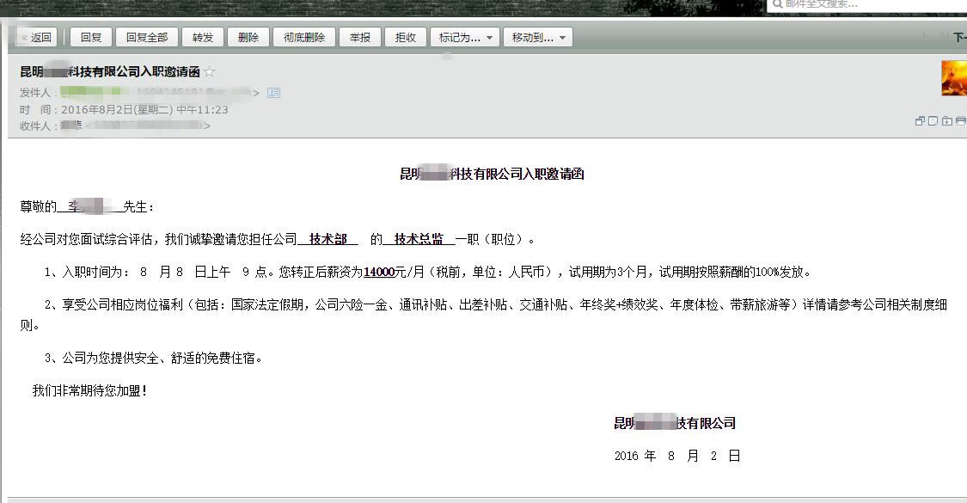Viewport: 967px width, 503px height.
Task: Toggle the star beside the email subject
Action: point(210,72)
